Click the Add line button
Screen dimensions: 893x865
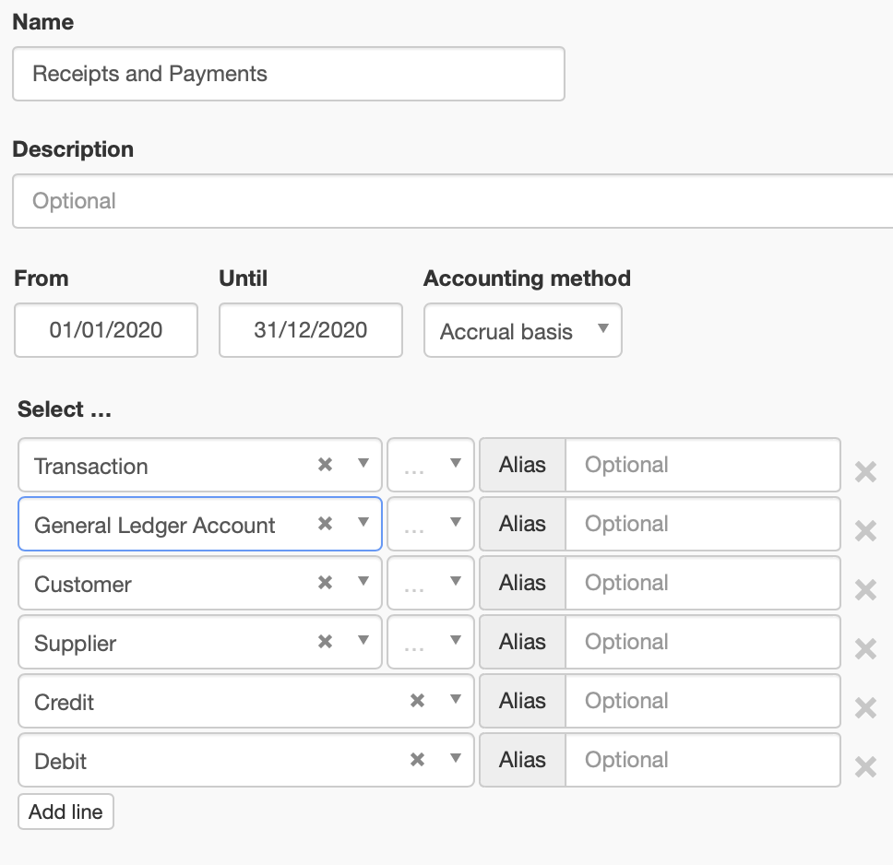65,812
